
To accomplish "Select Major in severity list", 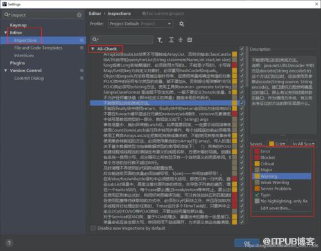I will (x=282, y=170).
